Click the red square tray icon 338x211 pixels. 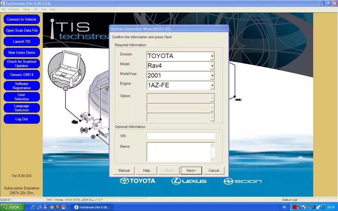click(295, 207)
